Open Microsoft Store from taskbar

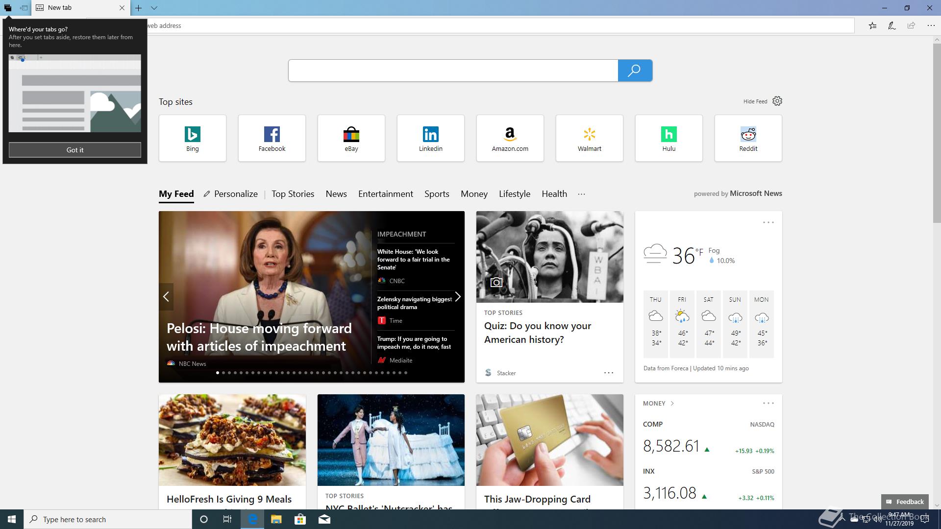pyautogui.click(x=300, y=519)
